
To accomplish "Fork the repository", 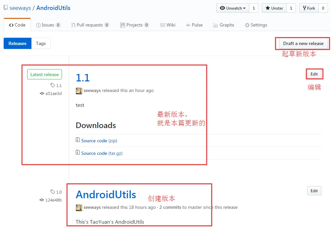I will [x=309, y=8].
